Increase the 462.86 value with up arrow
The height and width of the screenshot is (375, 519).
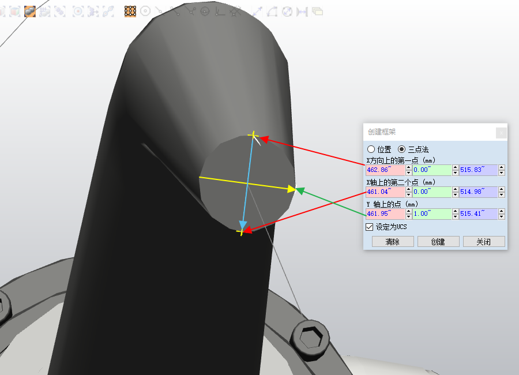point(408,168)
